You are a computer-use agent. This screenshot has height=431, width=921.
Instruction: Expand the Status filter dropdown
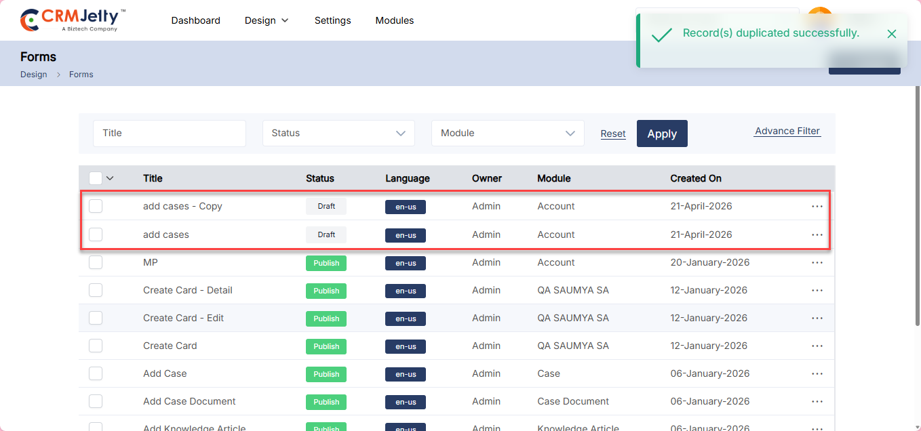tap(338, 134)
